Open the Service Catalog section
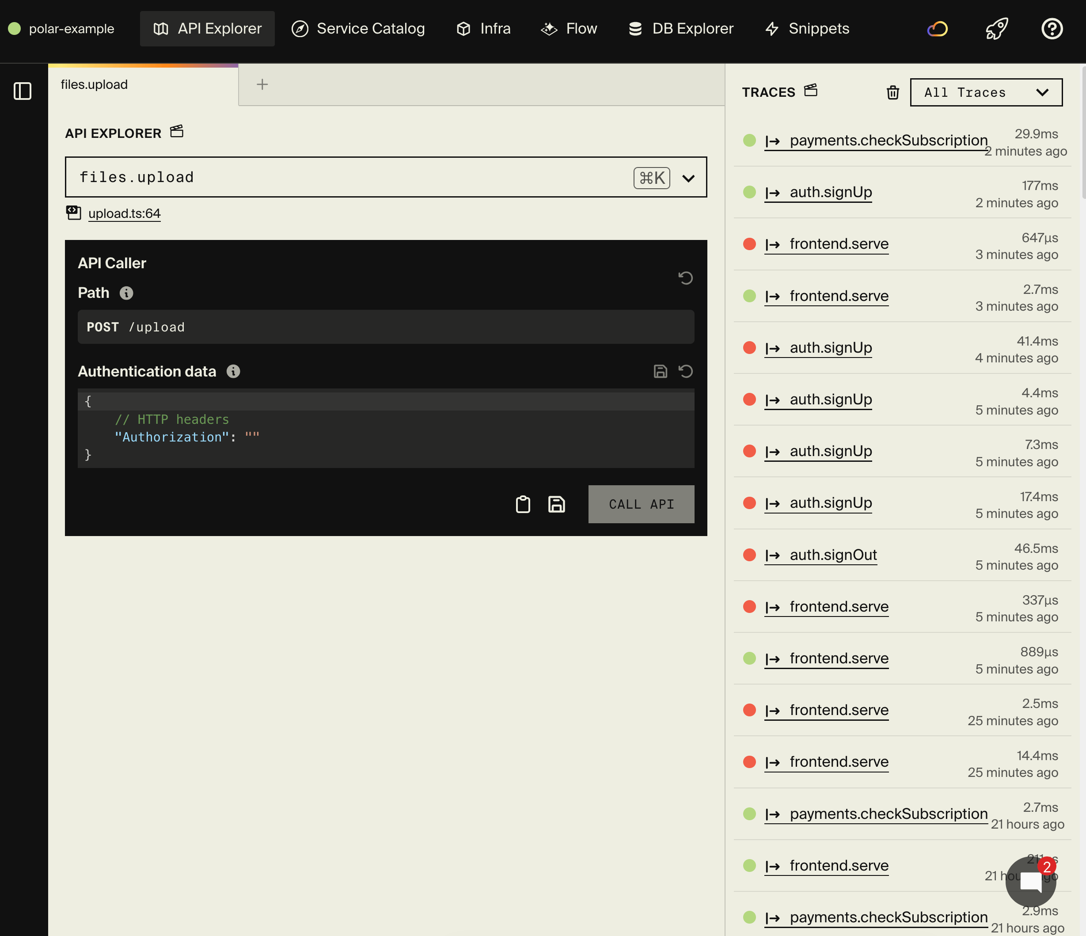Image resolution: width=1086 pixels, height=936 pixels. click(358, 28)
